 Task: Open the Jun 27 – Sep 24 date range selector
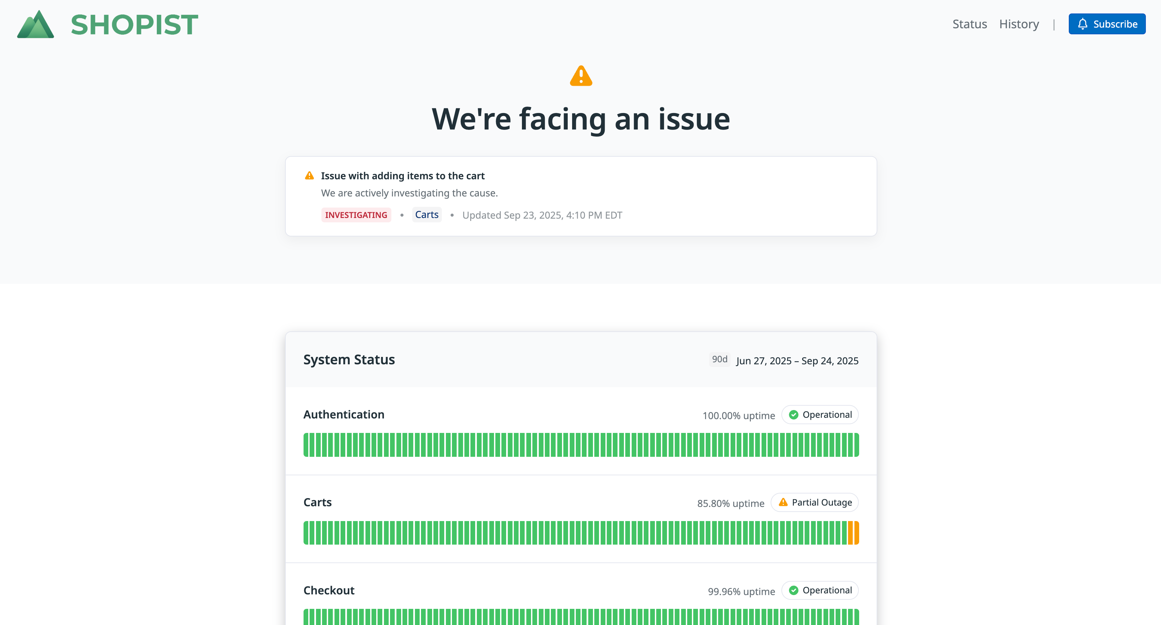tap(797, 361)
